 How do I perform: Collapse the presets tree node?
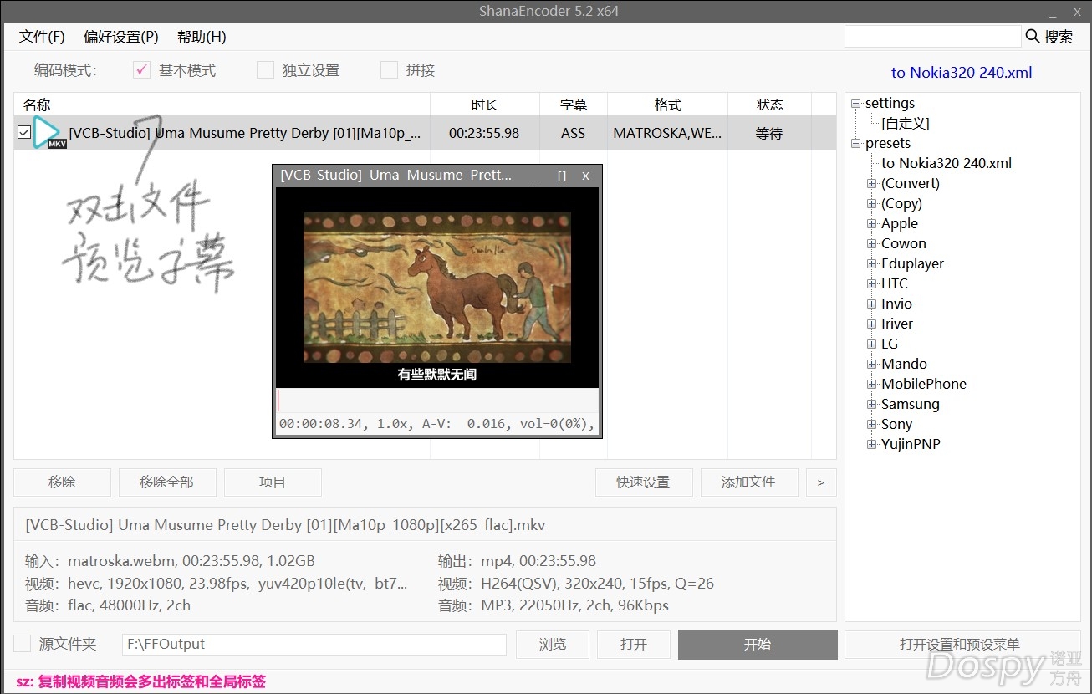coord(855,144)
